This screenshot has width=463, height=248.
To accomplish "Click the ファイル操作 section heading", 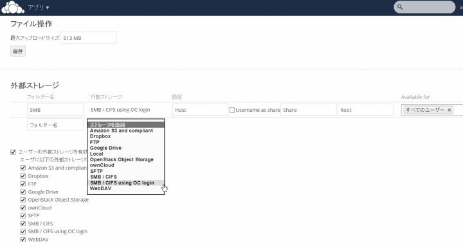I will coord(32,24).
